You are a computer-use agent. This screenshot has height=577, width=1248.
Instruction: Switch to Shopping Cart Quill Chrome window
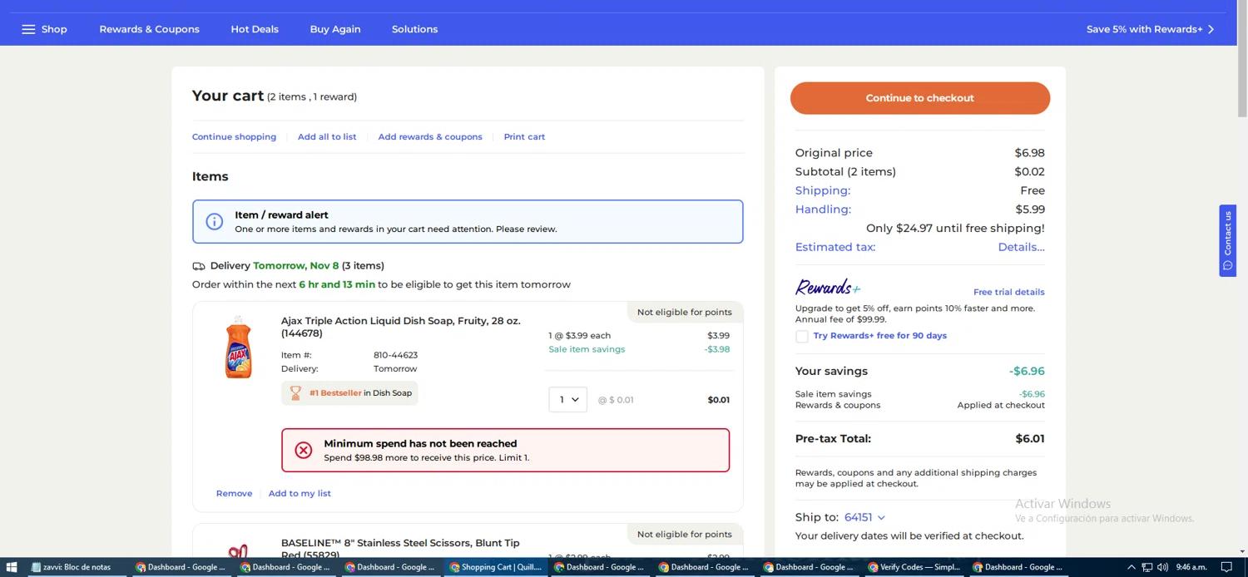click(x=496, y=567)
